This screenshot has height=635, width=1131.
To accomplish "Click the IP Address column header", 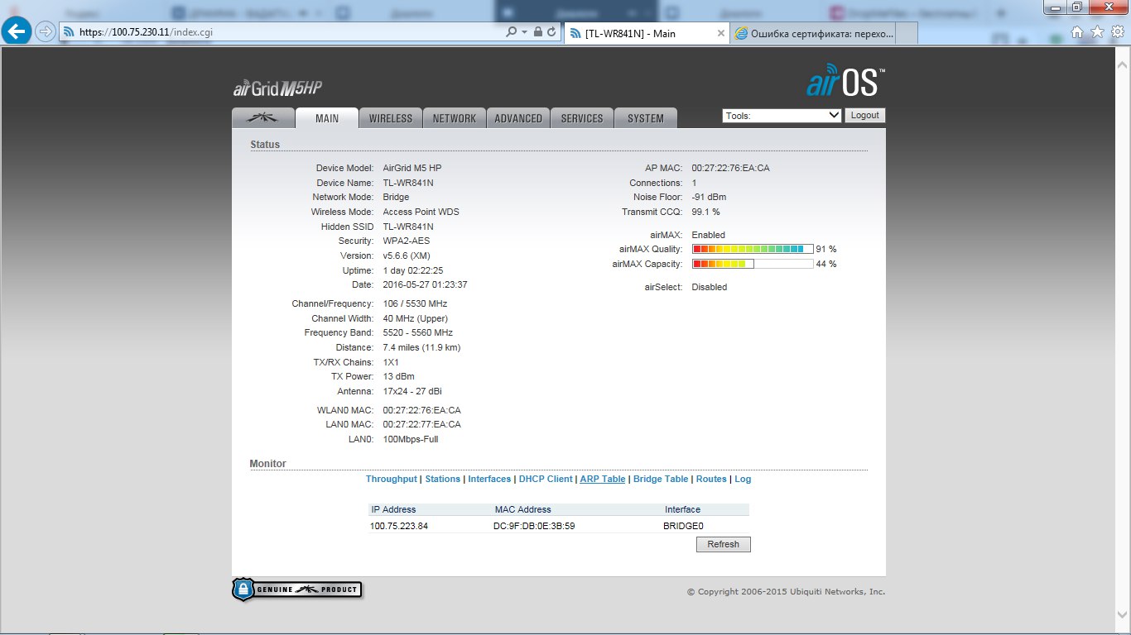I will point(393,509).
